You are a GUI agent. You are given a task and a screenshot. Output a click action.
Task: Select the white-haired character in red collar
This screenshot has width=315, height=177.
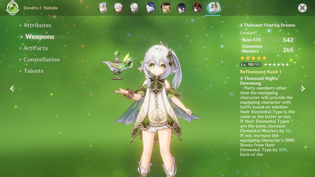(x=118, y=8)
